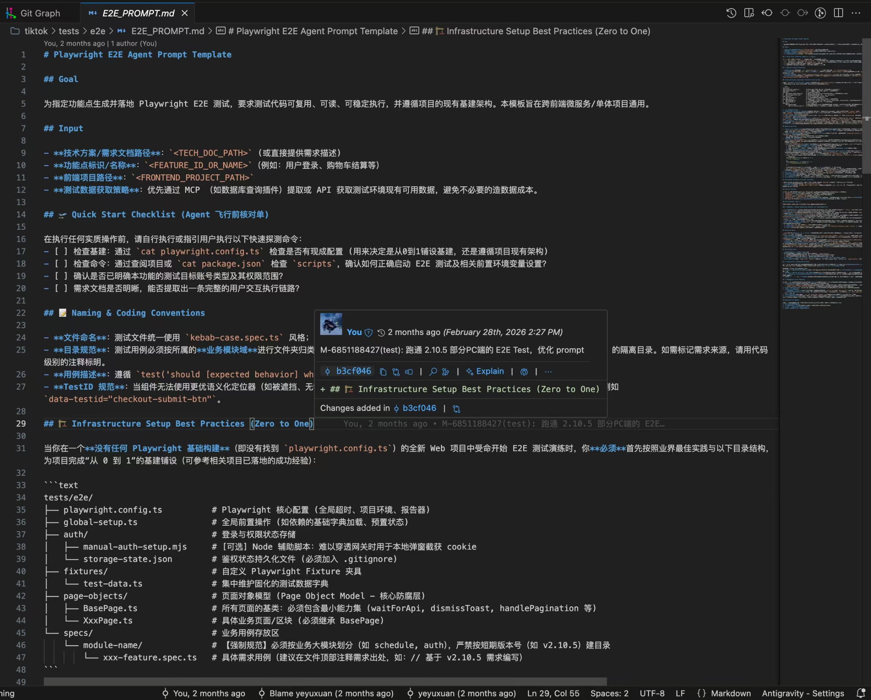Click '<TECH_DOC_PATH>' placeholder on line 9
The image size is (871, 700).
click(211, 153)
